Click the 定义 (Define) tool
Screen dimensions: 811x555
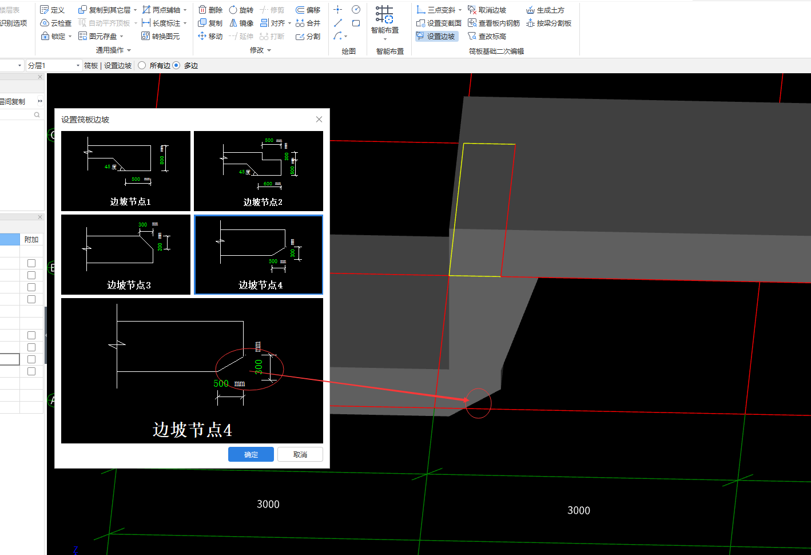pyautogui.click(x=53, y=10)
